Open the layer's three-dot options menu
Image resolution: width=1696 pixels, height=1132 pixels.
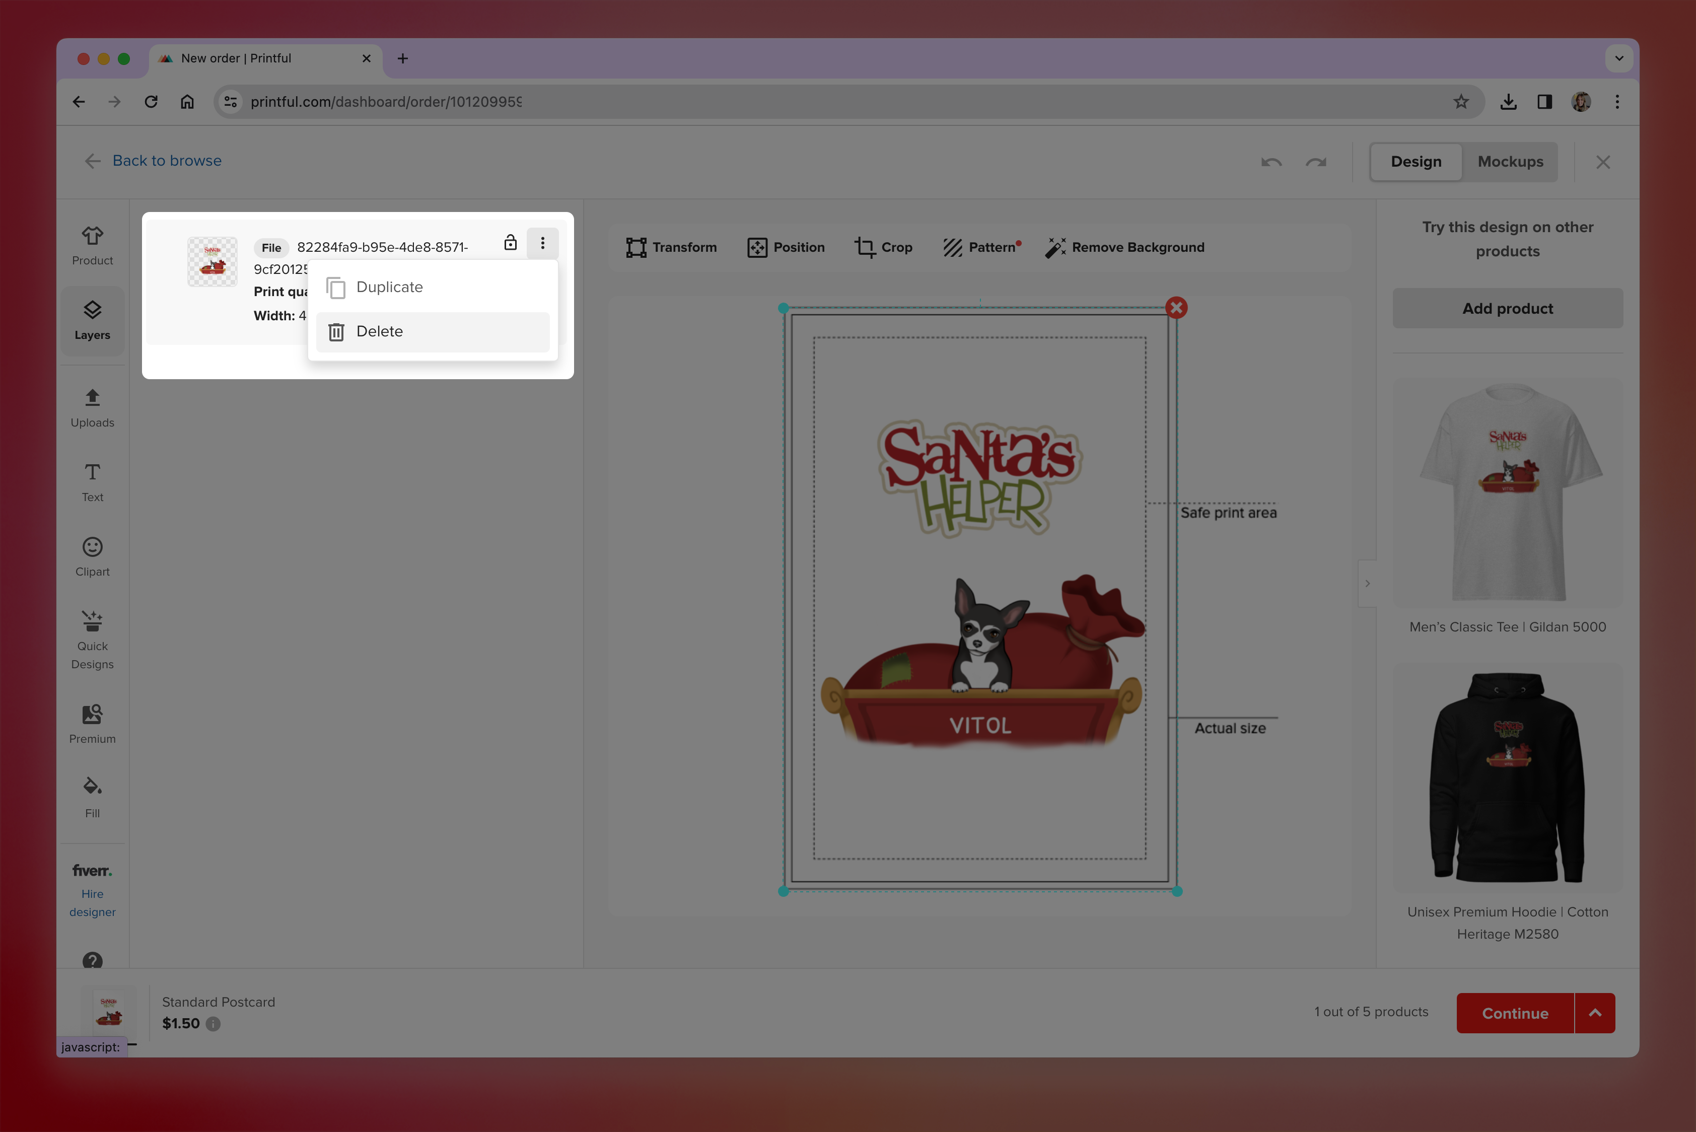click(542, 243)
